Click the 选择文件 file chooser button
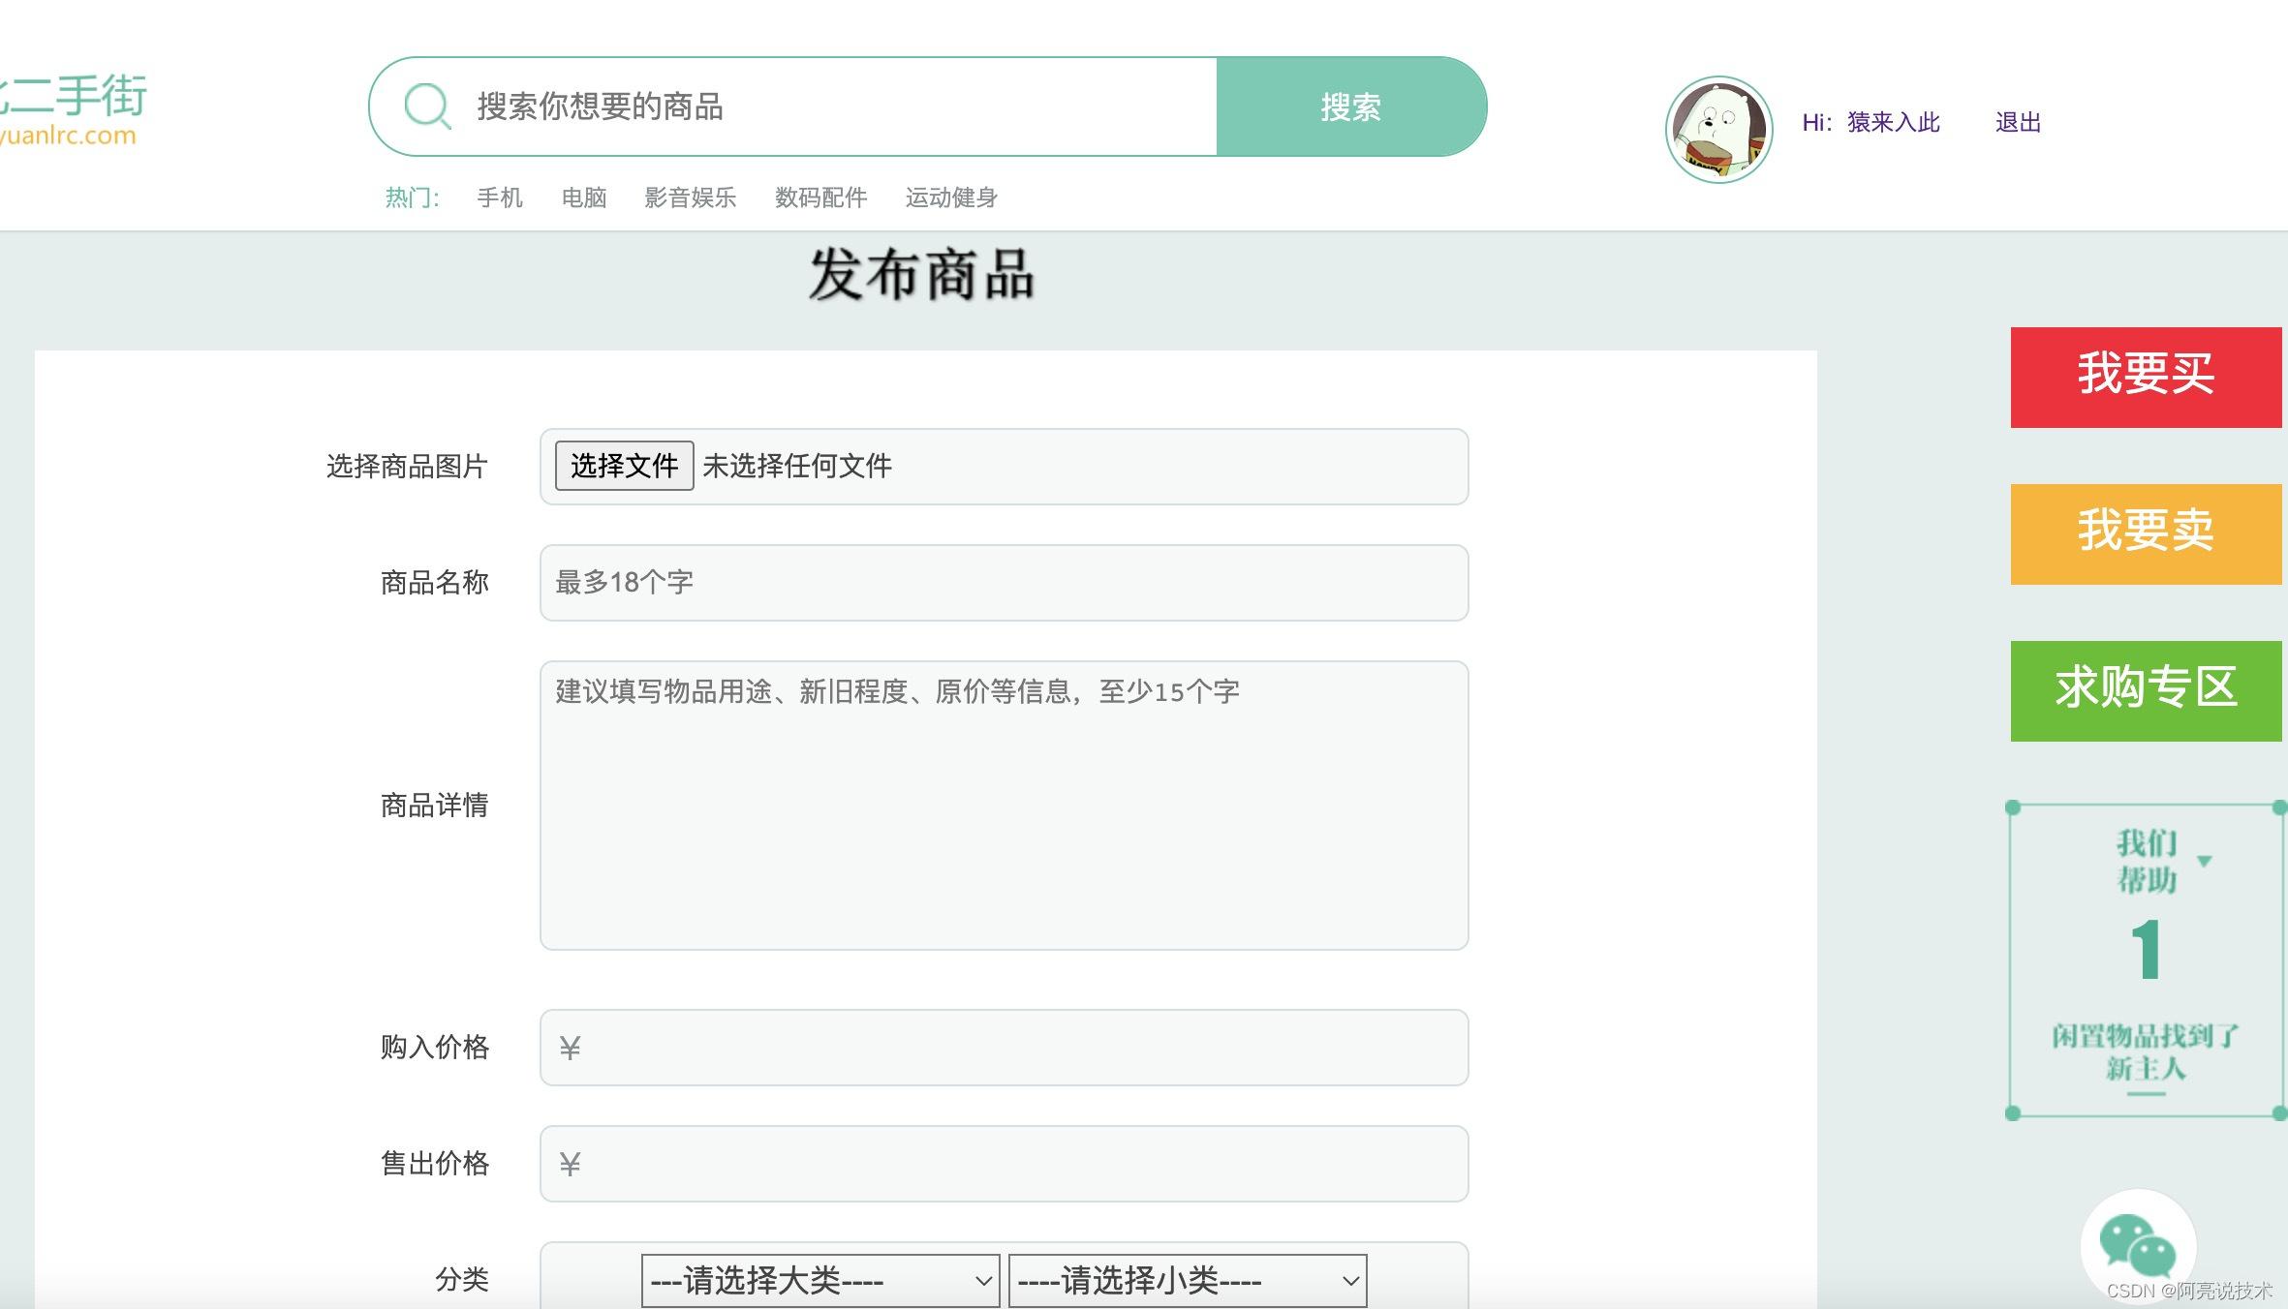The image size is (2288, 1309). coord(624,466)
